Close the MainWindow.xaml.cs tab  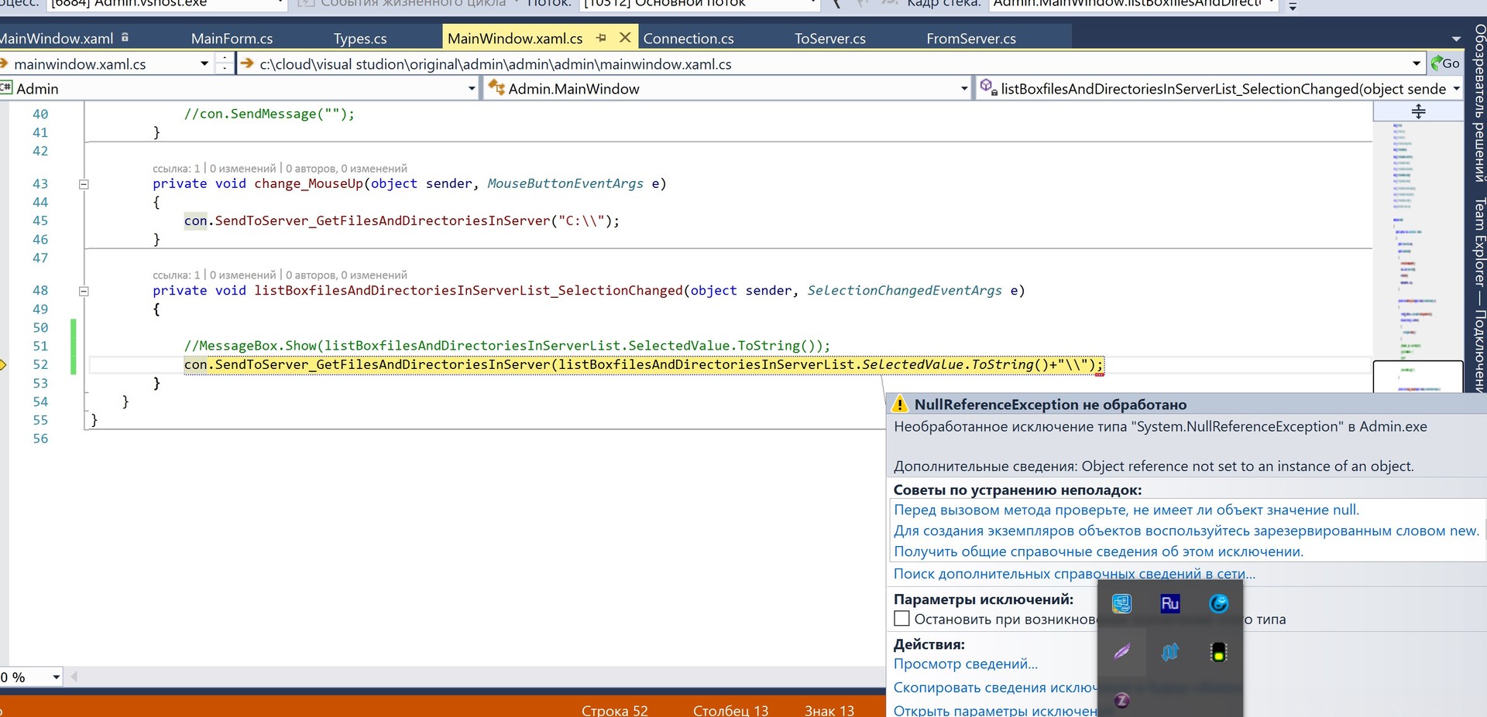point(625,37)
